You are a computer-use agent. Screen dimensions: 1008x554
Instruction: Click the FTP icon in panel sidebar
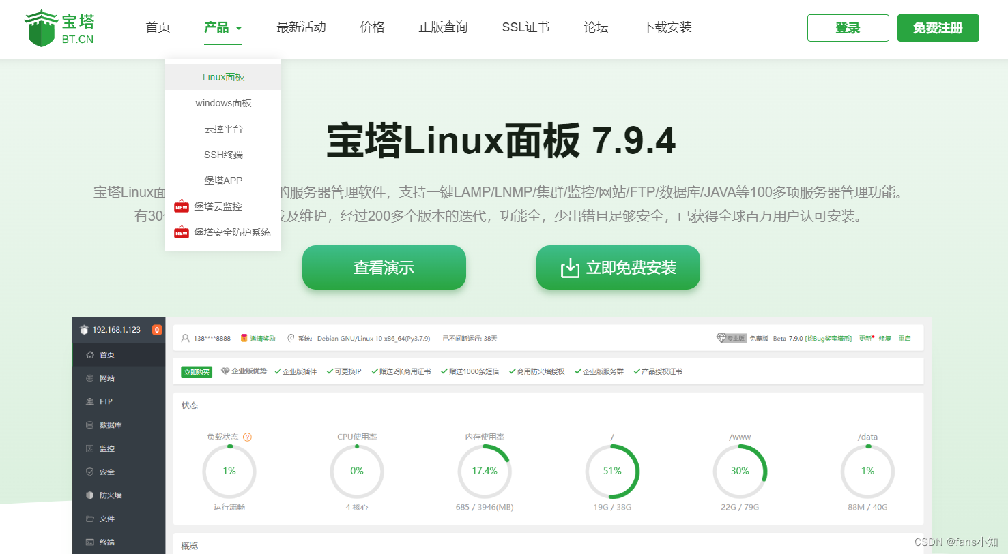90,402
